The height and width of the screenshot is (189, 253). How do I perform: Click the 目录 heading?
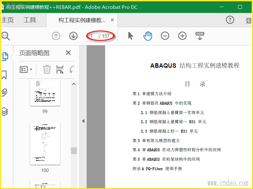(195, 84)
